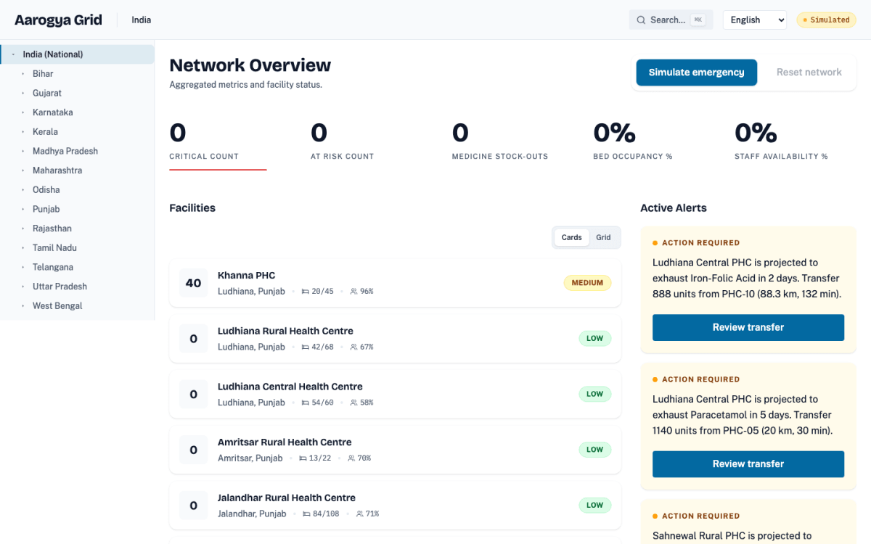The height and width of the screenshot is (544, 871).
Task: Select Kerala in the region tree
Action: point(77,132)
